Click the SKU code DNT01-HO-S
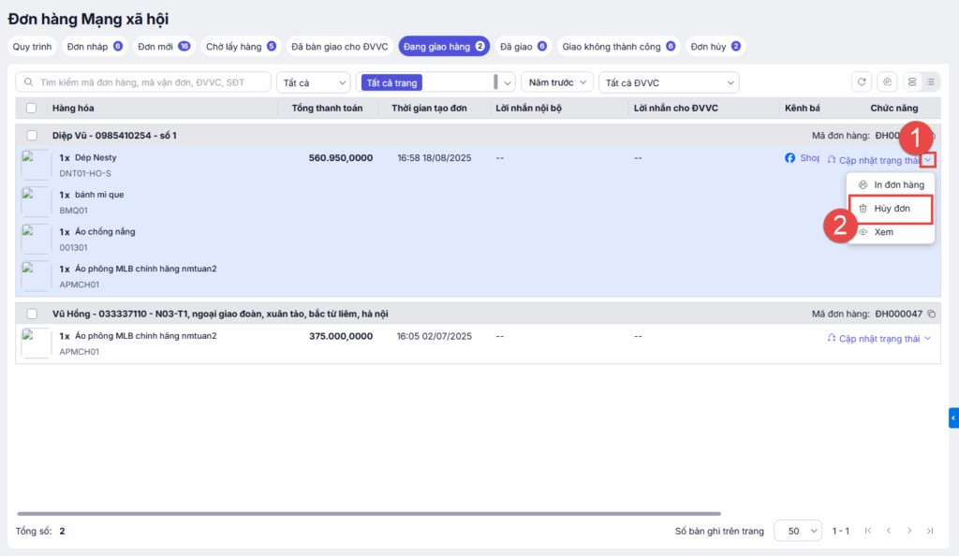The height and width of the screenshot is (556, 959). point(85,173)
